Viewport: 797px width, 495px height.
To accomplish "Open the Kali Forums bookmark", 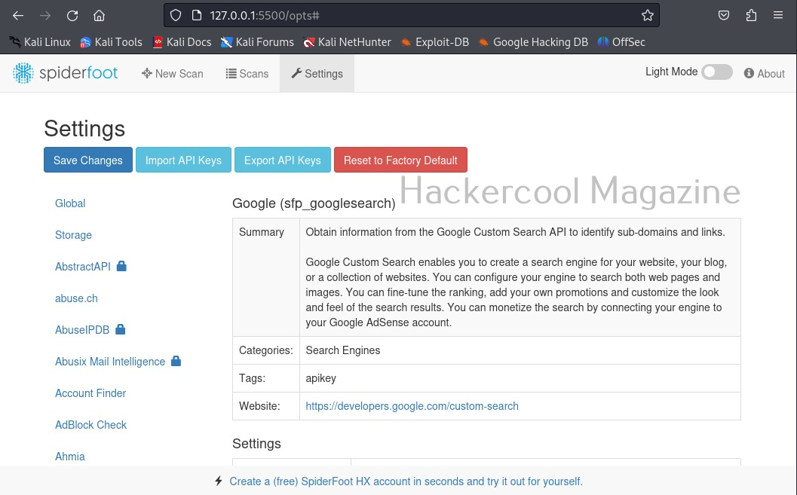I will (257, 42).
